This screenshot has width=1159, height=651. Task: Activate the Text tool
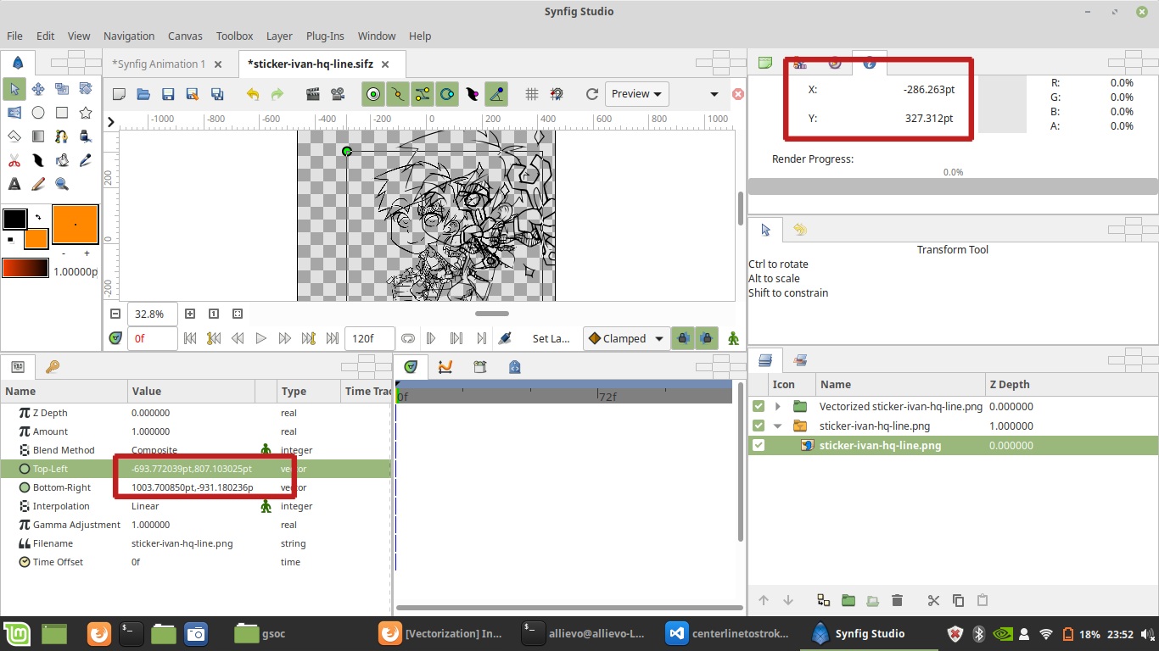(x=14, y=183)
